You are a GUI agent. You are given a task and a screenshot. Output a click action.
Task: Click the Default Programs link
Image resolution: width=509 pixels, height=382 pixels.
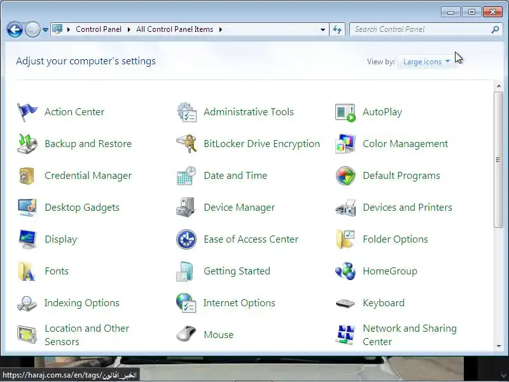pyautogui.click(x=401, y=176)
